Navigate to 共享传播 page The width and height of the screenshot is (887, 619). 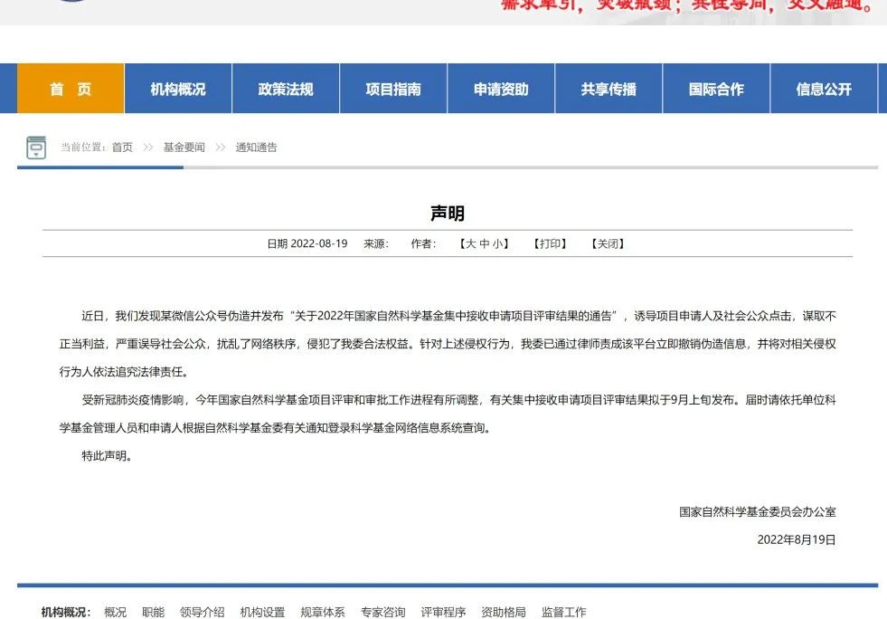click(x=609, y=89)
